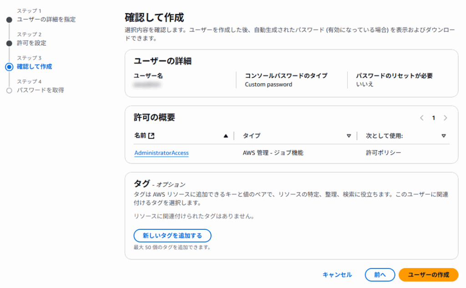Click external link icon beside 名前

pyautogui.click(x=152, y=136)
